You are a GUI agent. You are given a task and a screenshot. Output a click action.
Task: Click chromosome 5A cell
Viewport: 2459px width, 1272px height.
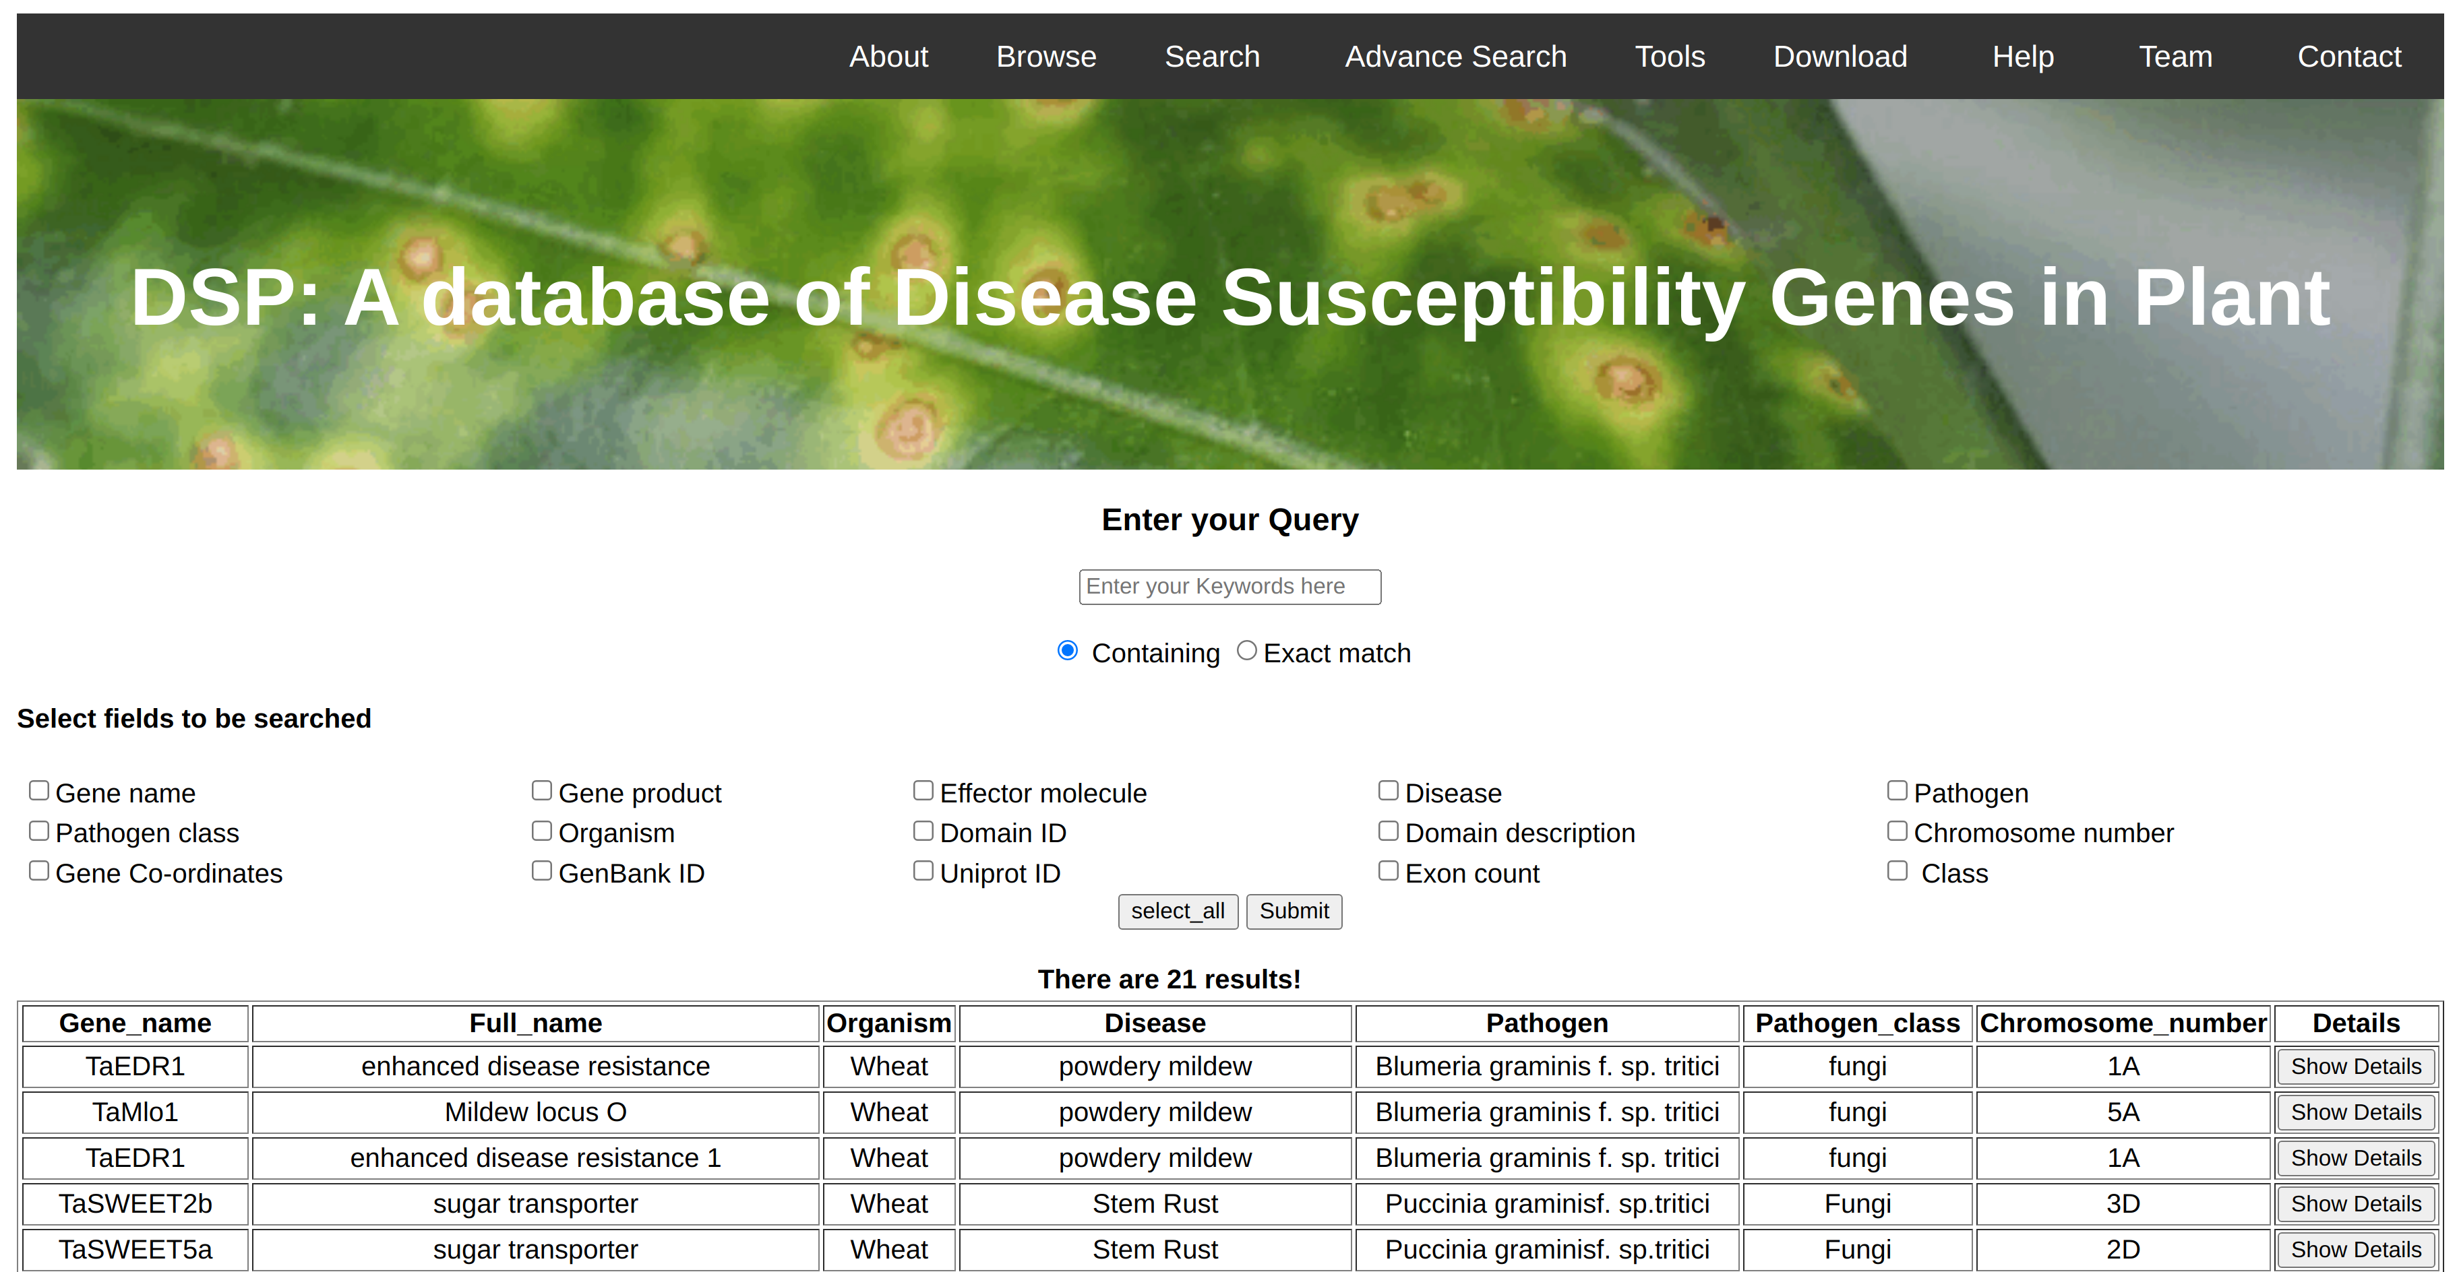click(2123, 1112)
